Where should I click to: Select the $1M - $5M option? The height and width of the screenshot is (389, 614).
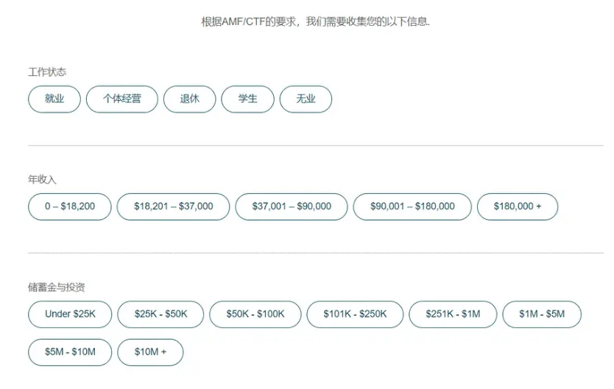542,314
